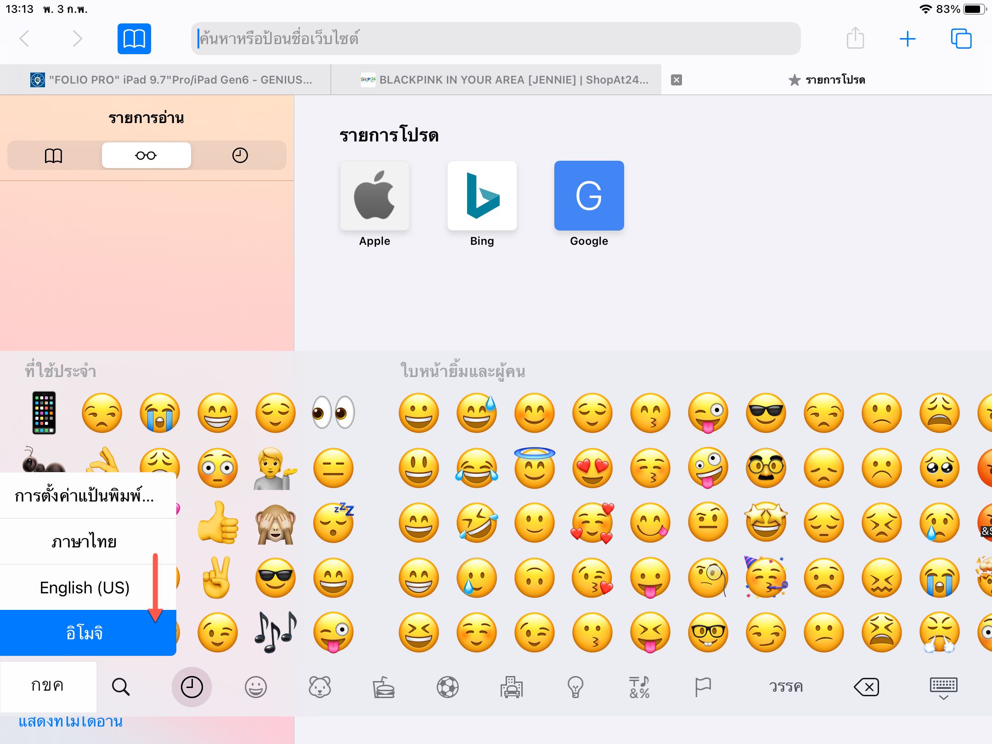Open a new tab with plus icon
Screen dimensions: 992x744
pyautogui.click(x=907, y=39)
